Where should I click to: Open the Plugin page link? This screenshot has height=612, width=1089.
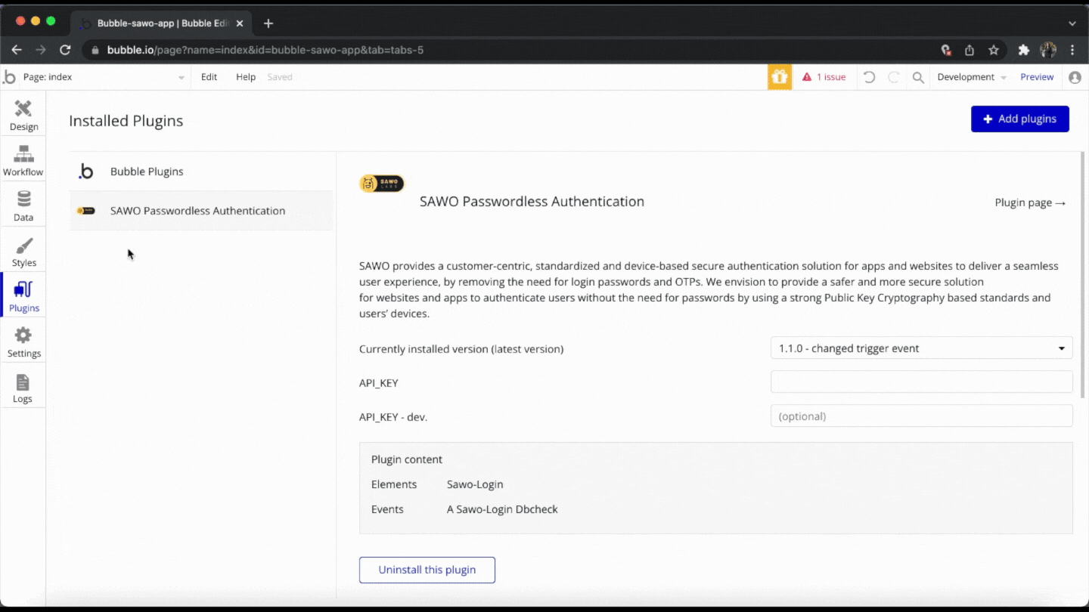pyautogui.click(x=1031, y=202)
